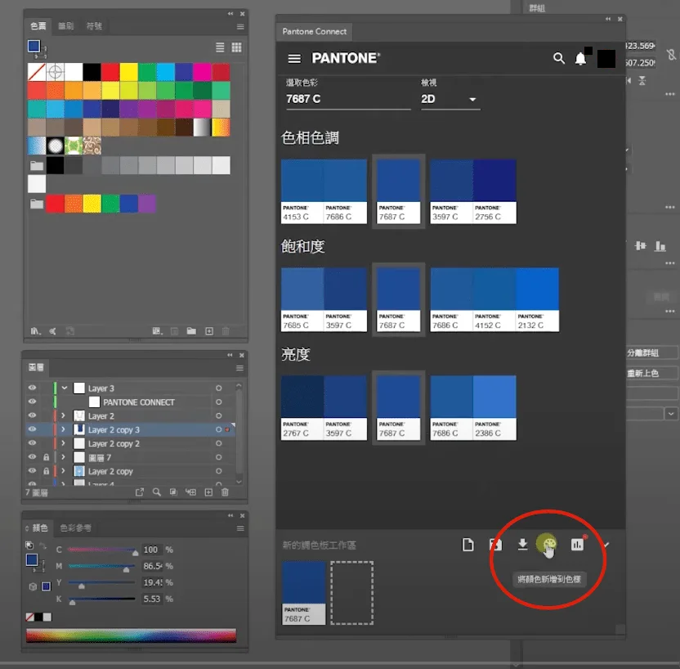Select Pantone 2386 C brightness swatch
The image size is (680, 669).
(x=494, y=408)
